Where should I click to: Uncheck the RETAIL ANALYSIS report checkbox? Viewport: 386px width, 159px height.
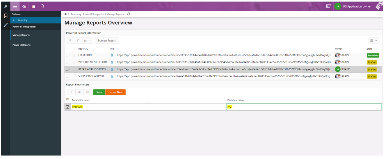click(68, 69)
